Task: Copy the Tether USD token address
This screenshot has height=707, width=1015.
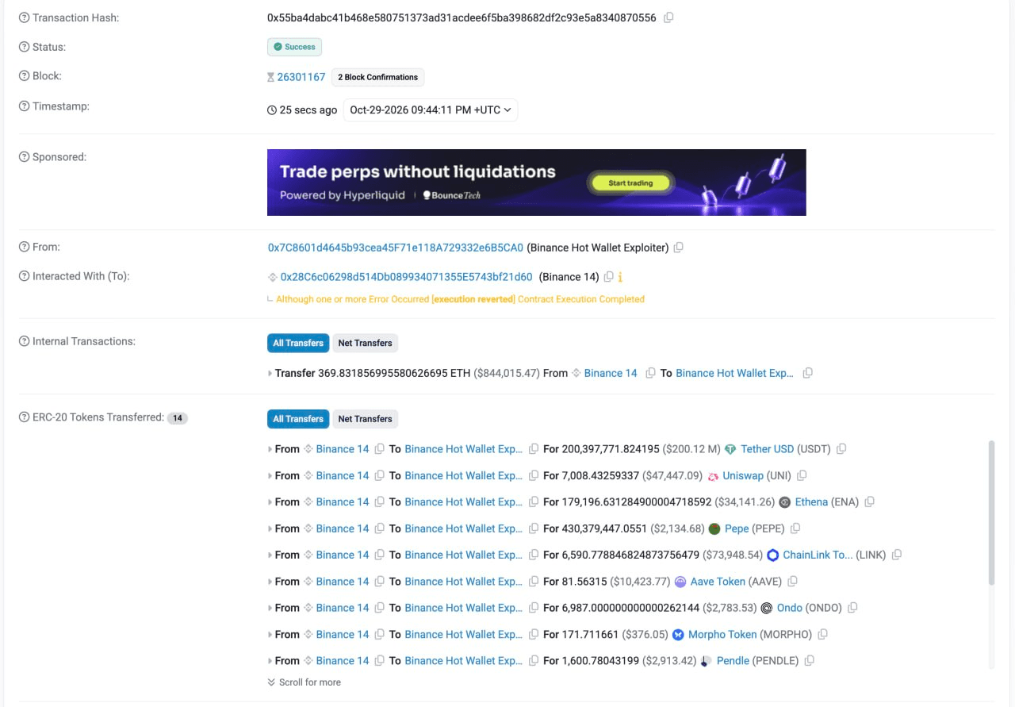Action: coord(841,449)
